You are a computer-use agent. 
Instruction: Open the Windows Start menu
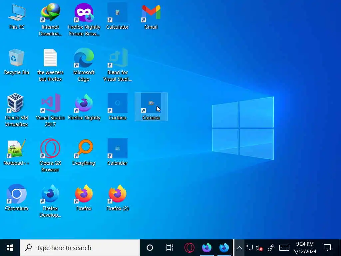[x=10, y=248]
